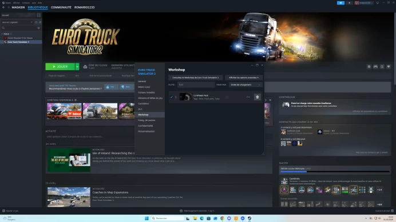The width and height of the screenshot is (396, 222).
Task: Open game settings gear icon
Action: pos(369,67)
